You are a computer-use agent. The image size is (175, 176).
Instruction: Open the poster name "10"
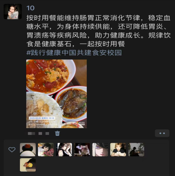[x=30, y=8]
